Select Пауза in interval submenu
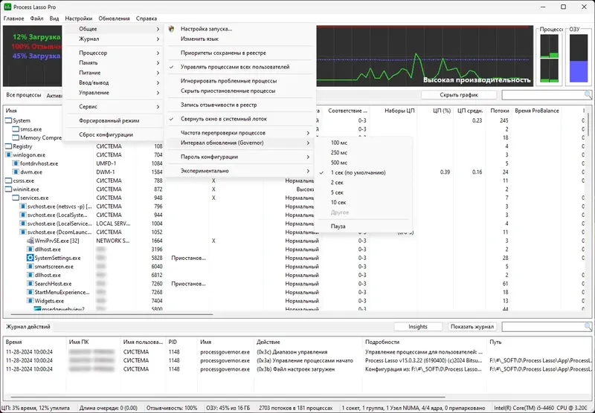 (363, 227)
